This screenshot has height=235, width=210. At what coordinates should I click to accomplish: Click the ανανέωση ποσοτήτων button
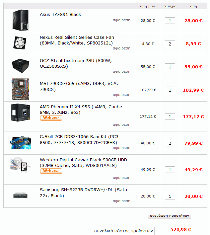tap(170, 215)
